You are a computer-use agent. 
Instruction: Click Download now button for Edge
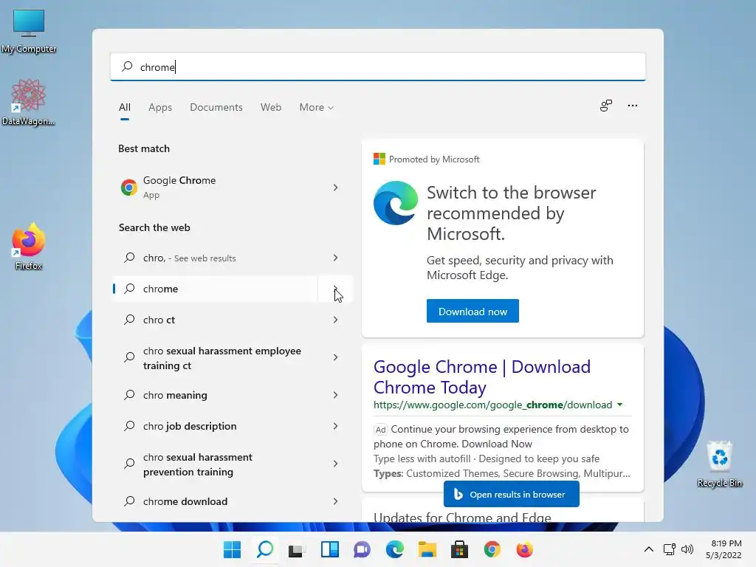coord(472,311)
